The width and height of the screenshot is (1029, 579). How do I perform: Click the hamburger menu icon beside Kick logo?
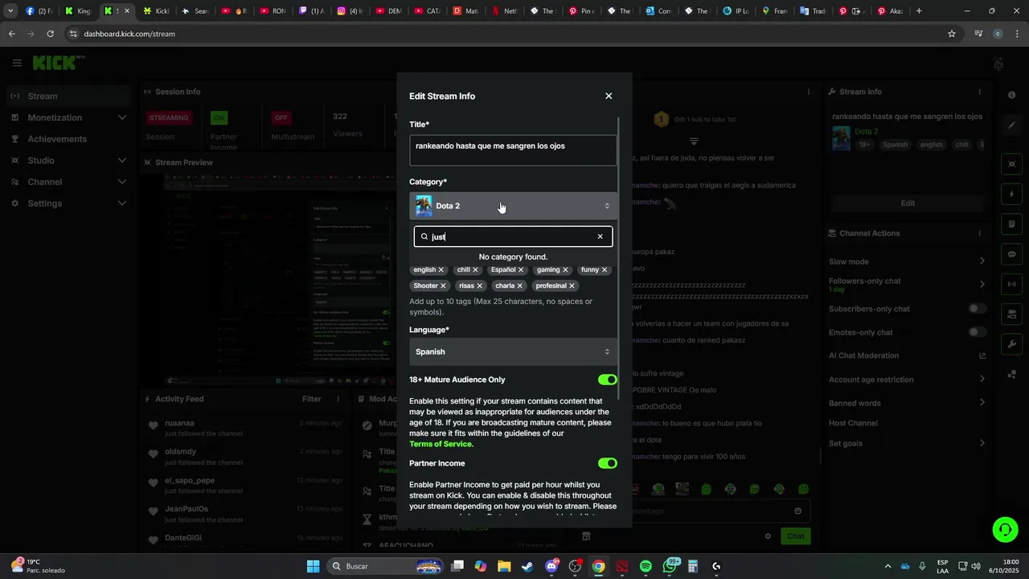tap(17, 63)
